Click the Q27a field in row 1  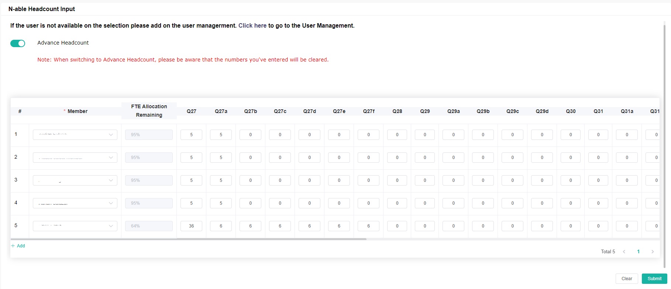[x=221, y=135]
